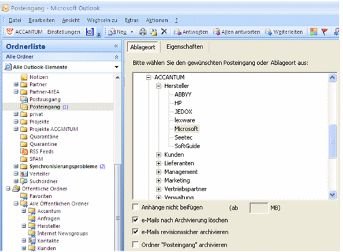Select the Notizen folder
343x252 pixels.
click(39, 77)
